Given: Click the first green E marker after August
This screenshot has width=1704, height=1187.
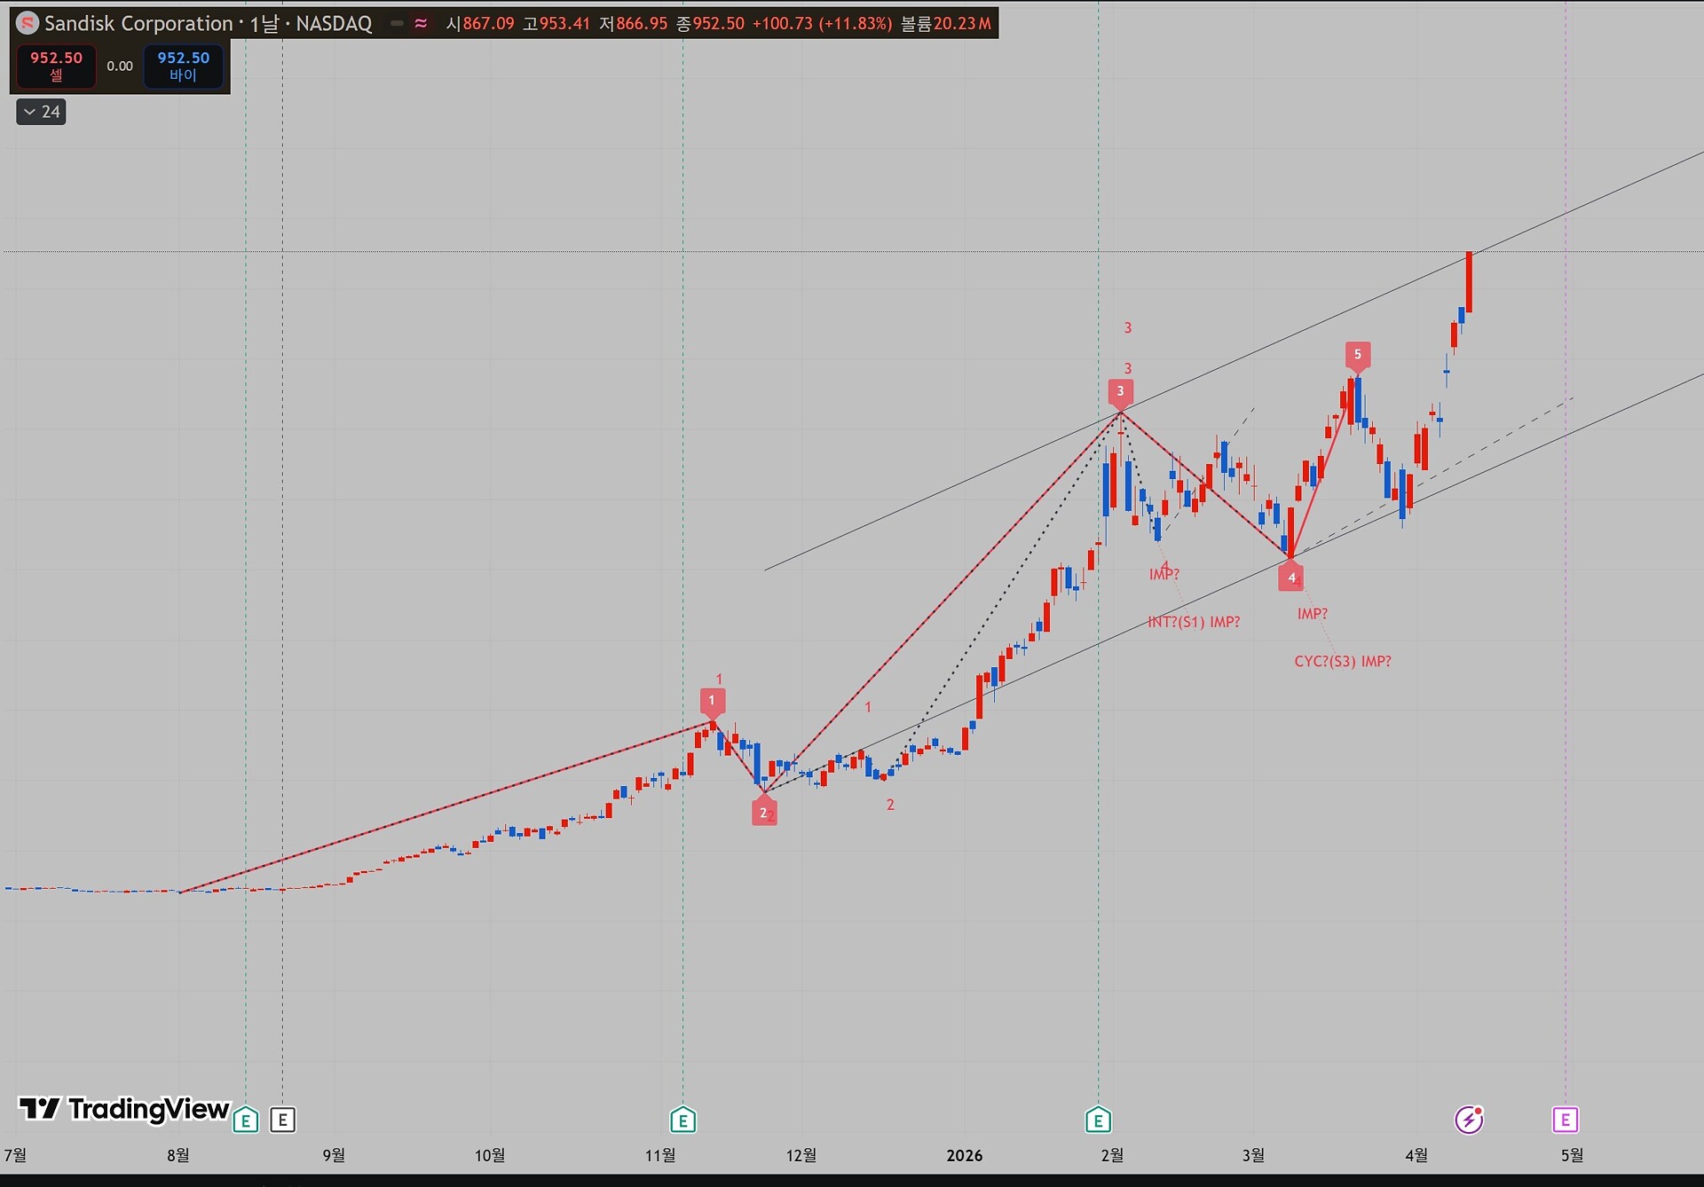Looking at the screenshot, I should (246, 1120).
